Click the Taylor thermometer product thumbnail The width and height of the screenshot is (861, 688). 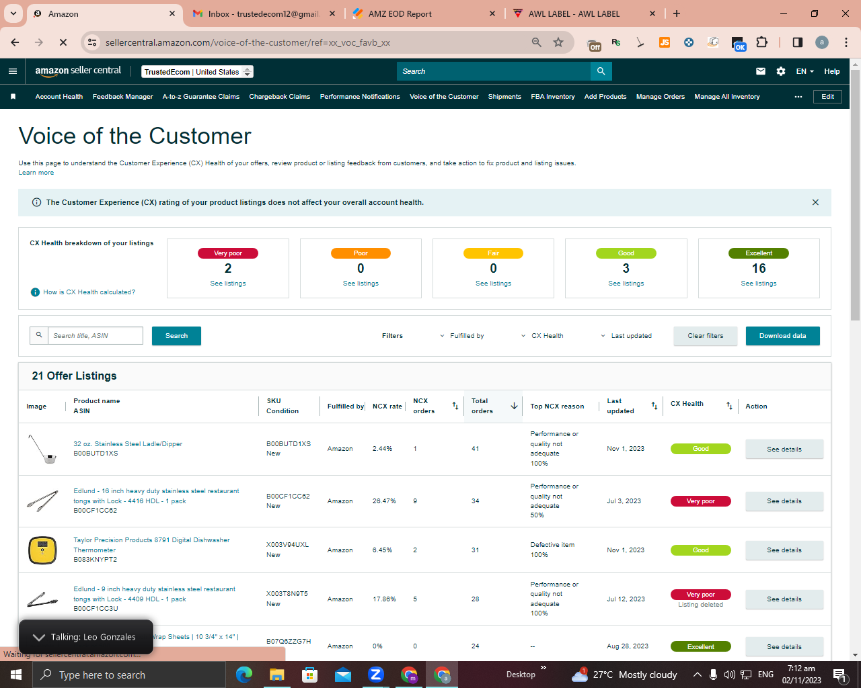pos(42,550)
